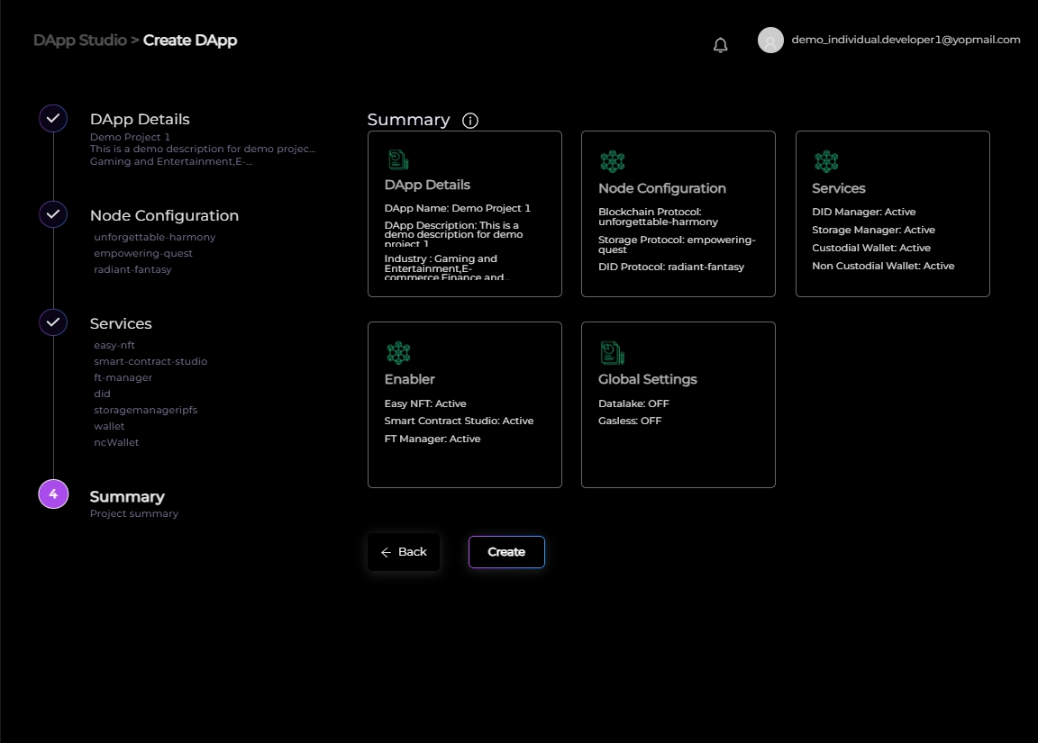This screenshot has width=1038, height=743.
Task: Go back to the previous step
Action: (403, 552)
